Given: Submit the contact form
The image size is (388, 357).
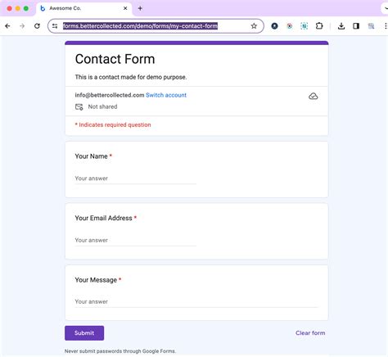Looking at the screenshot, I should 84,333.
